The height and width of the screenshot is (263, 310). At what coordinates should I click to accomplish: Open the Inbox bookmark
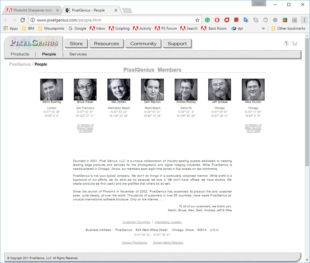click(97, 28)
